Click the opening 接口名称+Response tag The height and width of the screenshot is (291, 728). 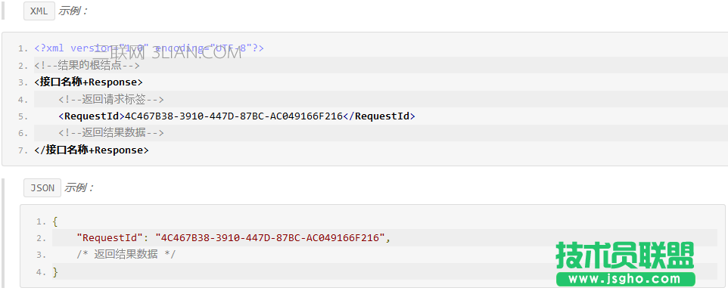click(89, 82)
